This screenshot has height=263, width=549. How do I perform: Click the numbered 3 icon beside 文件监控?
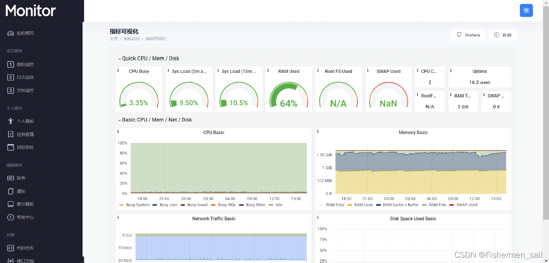tap(11, 91)
